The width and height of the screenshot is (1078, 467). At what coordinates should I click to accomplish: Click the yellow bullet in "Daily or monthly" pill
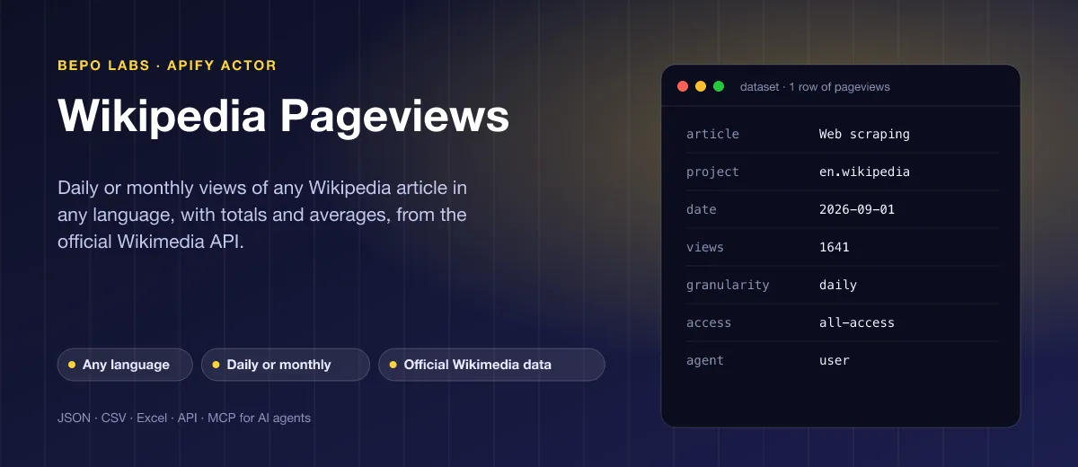pyautogui.click(x=216, y=365)
